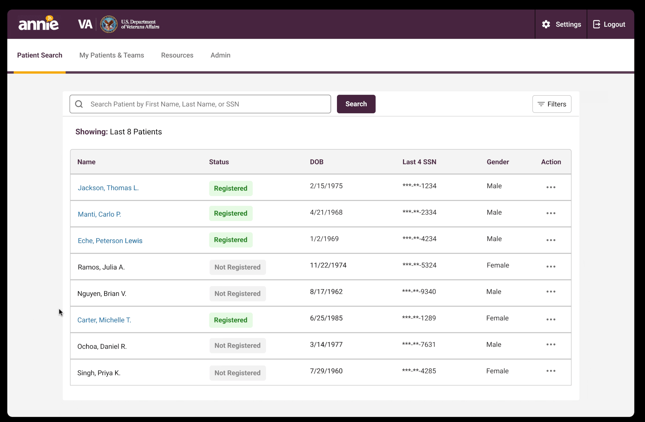Open three-dot menu for Singh, Priya K.
Viewport: 645px width, 422px height.
point(551,371)
